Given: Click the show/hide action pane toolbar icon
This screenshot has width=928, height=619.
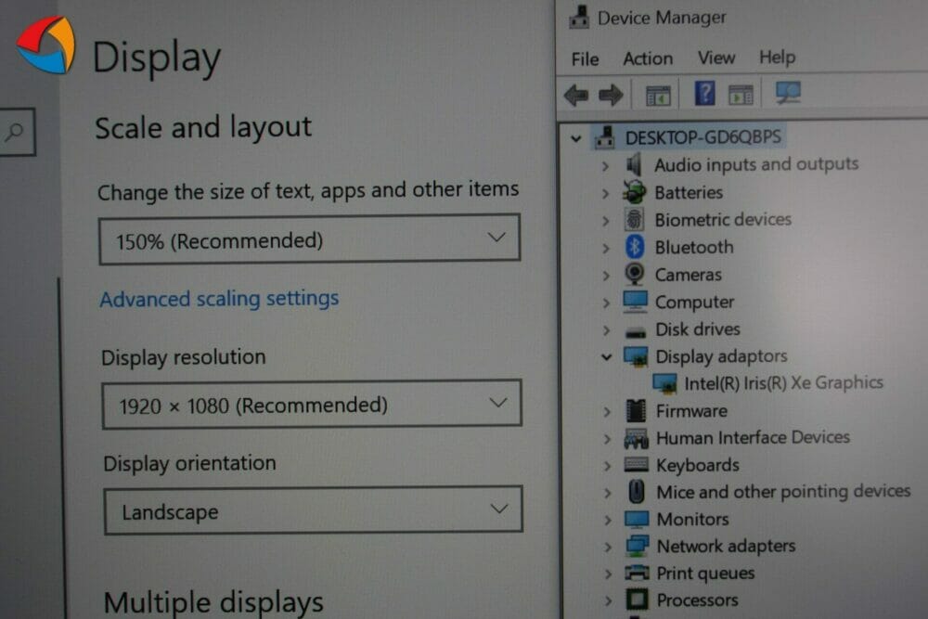Looking at the screenshot, I should click(741, 95).
